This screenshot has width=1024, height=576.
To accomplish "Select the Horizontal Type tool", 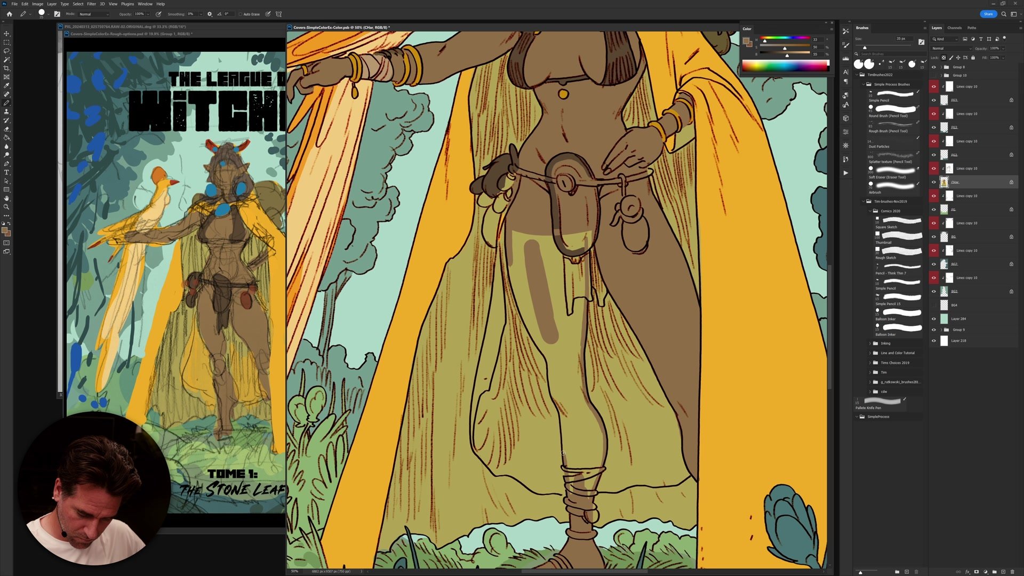I will [6, 172].
